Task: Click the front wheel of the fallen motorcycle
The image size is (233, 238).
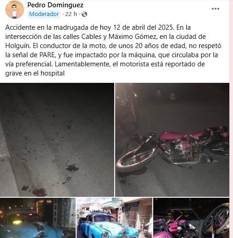Action: (136, 157)
